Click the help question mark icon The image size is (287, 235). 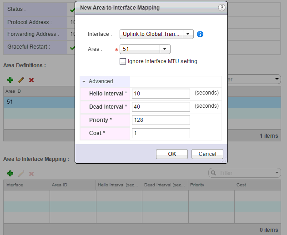pos(222,8)
